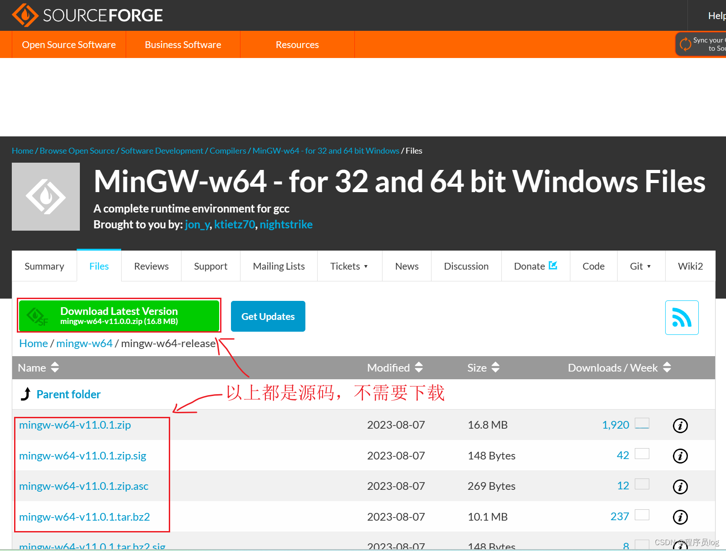Viewport: 726px width, 551px height.
Task: Click the Get Updates button
Action: pyautogui.click(x=268, y=316)
